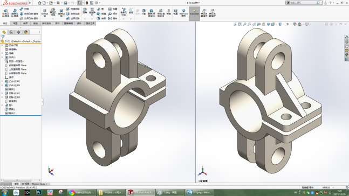Apply the Fillet tool
349x196 pixels.
pyautogui.click(x=85, y=11)
